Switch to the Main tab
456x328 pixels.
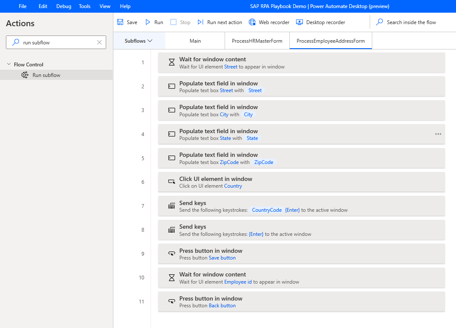click(x=195, y=41)
